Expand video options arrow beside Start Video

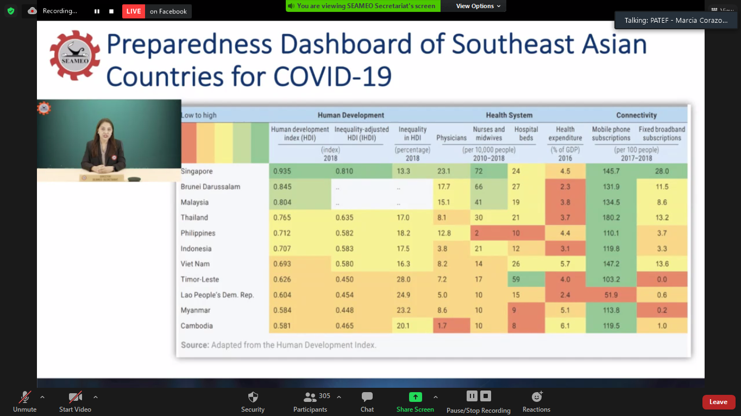pos(96,397)
